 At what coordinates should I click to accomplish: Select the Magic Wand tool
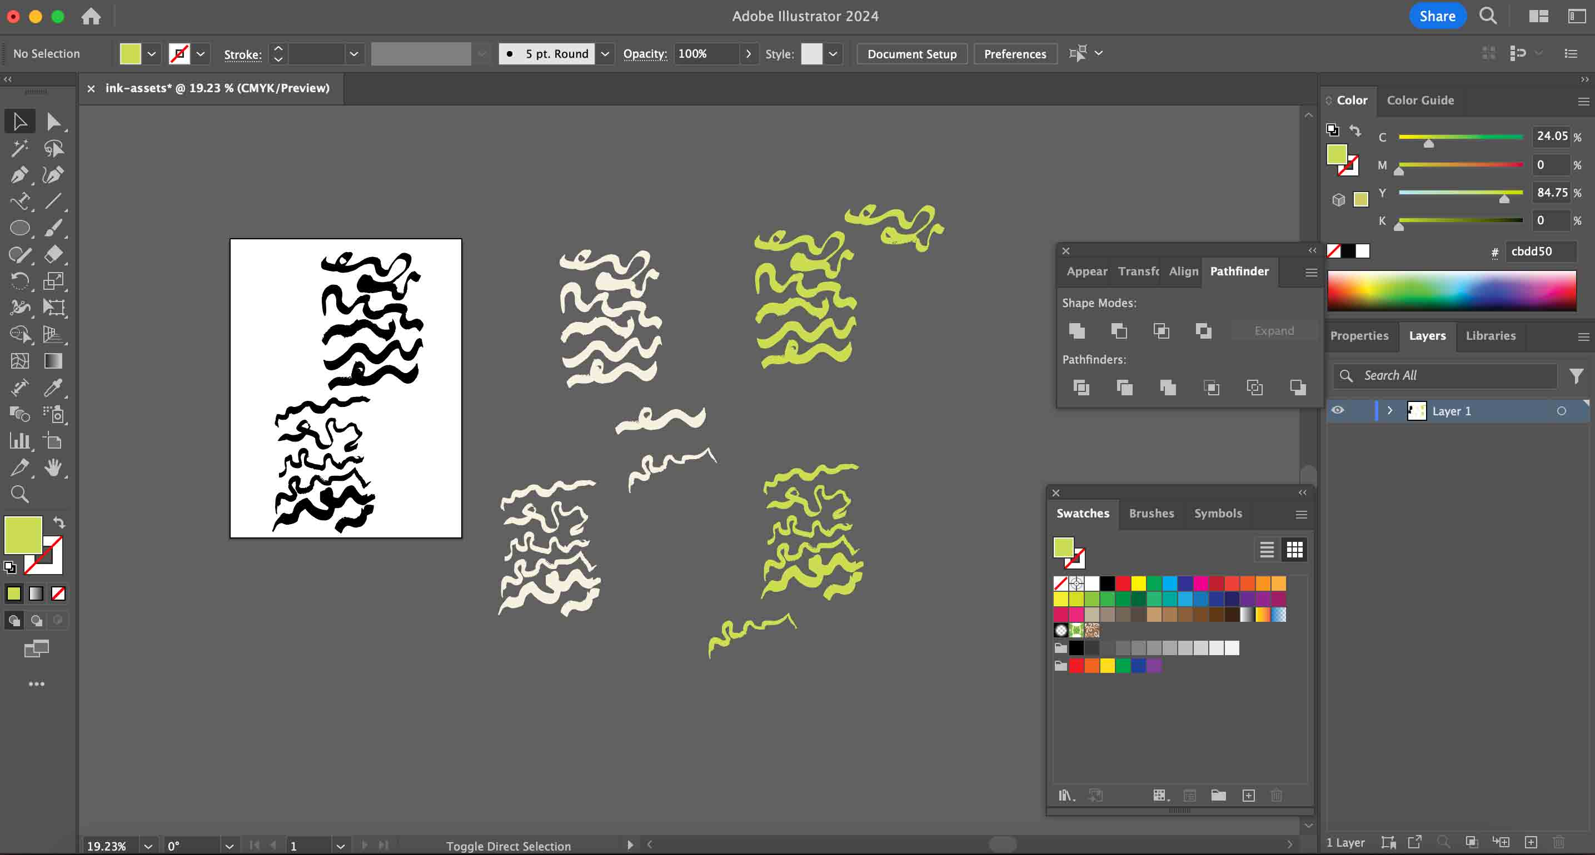tap(19, 148)
